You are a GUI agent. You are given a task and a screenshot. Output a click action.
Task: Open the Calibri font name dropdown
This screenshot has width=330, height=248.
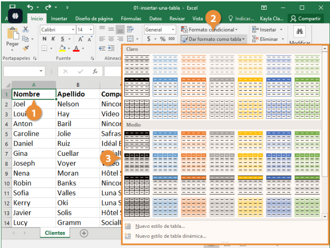(73, 29)
